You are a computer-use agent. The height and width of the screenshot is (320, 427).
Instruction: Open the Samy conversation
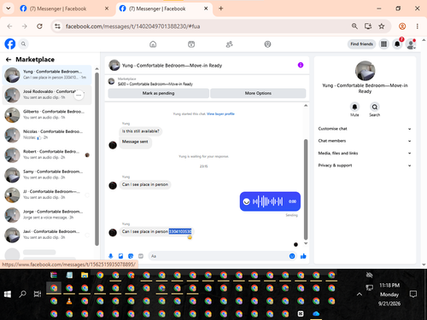47,175
